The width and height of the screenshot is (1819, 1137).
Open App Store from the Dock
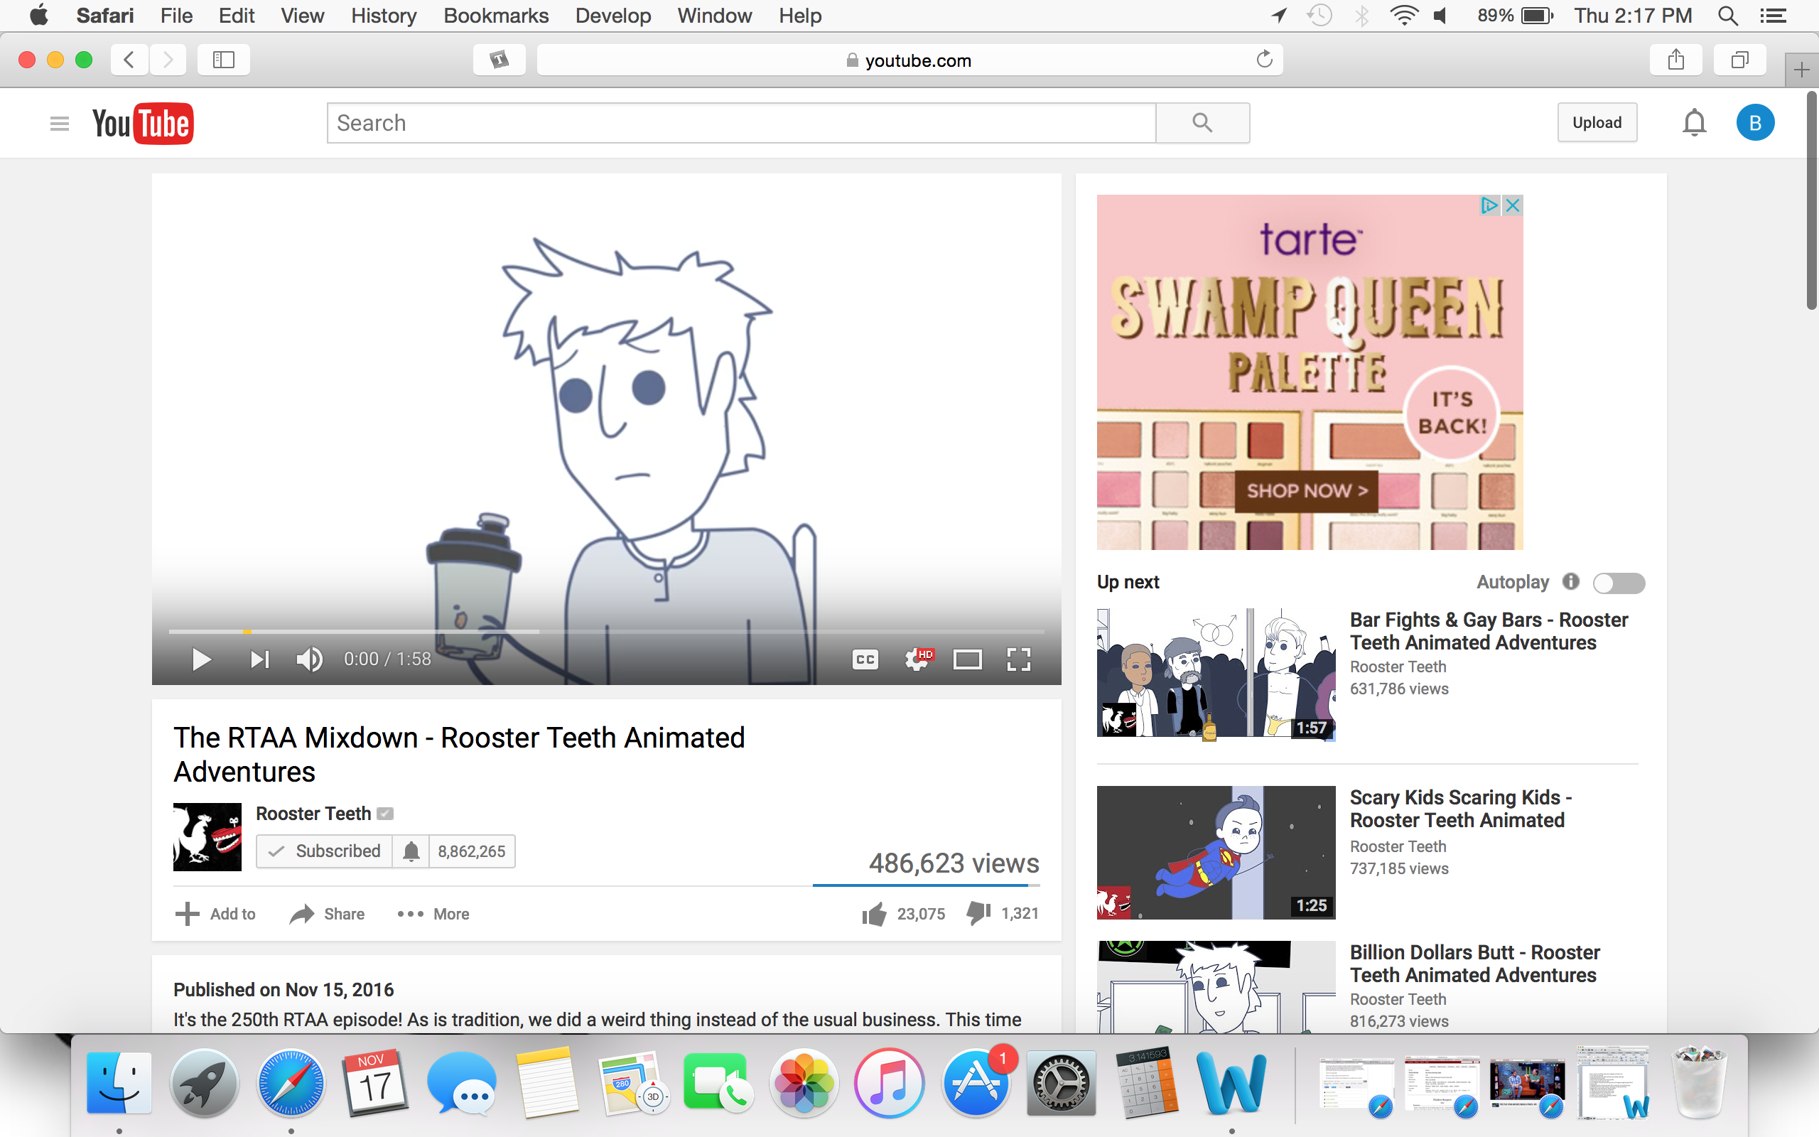(976, 1083)
